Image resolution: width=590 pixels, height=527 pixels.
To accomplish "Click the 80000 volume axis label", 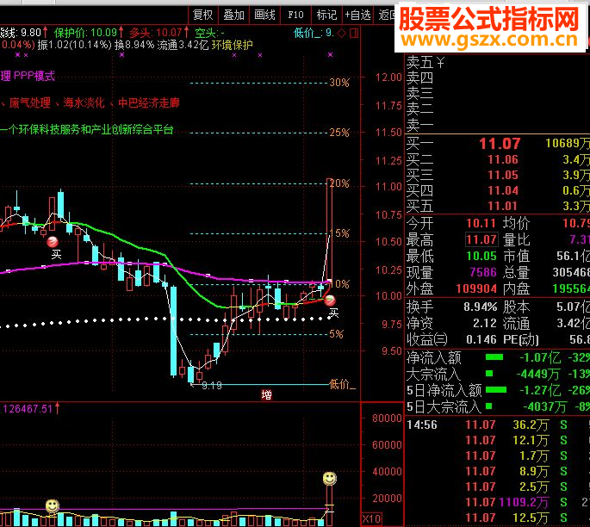I will 387,418.
